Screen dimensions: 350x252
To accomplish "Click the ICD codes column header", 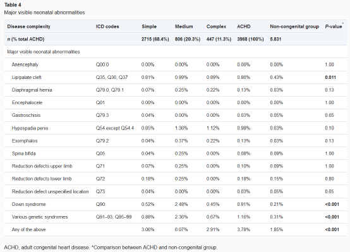I will coord(107,27).
